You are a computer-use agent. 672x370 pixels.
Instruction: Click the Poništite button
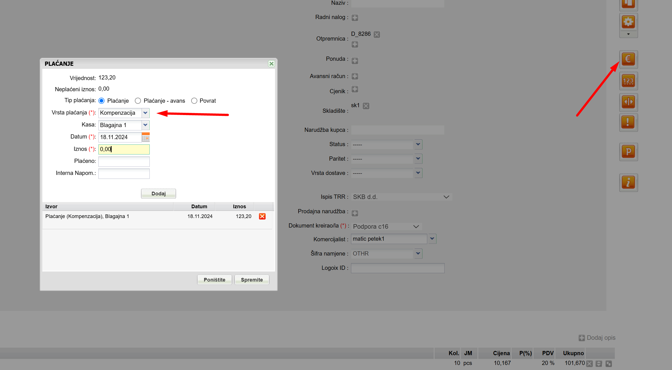coord(214,280)
